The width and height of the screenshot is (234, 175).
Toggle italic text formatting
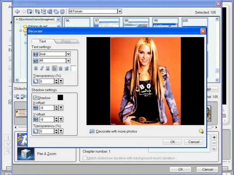tap(42, 68)
